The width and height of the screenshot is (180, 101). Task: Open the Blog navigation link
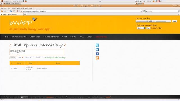tap(82, 37)
